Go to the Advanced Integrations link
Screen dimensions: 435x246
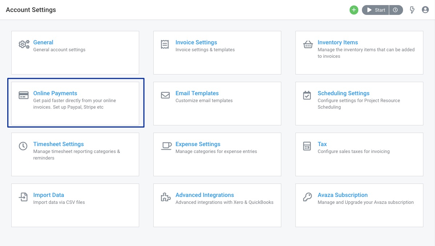point(205,195)
